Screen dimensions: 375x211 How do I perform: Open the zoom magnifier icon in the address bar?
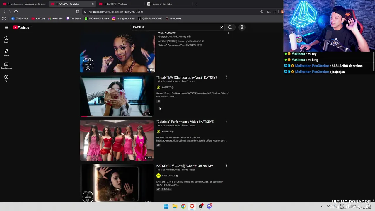pos(262,12)
